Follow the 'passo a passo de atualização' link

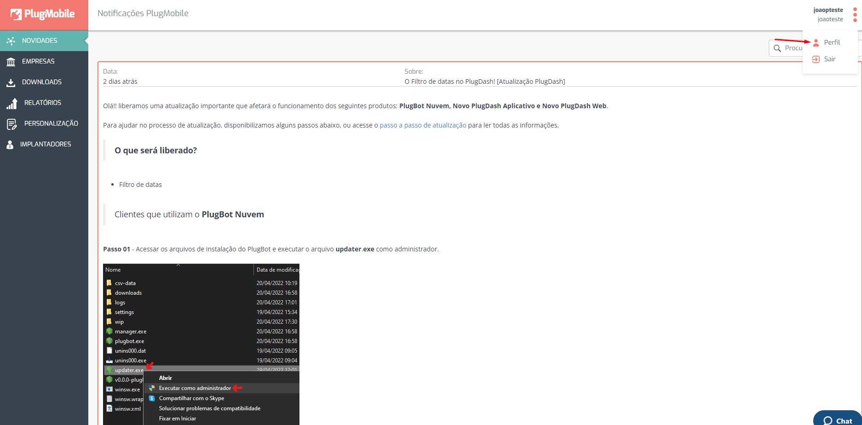pyautogui.click(x=423, y=125)
